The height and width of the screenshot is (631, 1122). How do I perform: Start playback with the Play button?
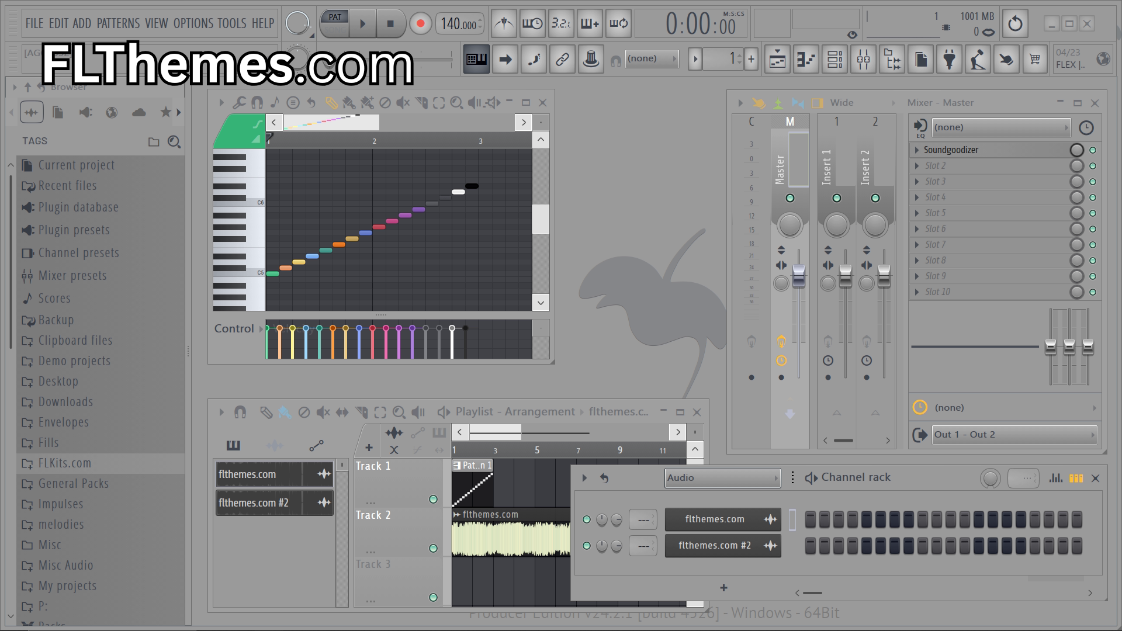tap(362, 24)
